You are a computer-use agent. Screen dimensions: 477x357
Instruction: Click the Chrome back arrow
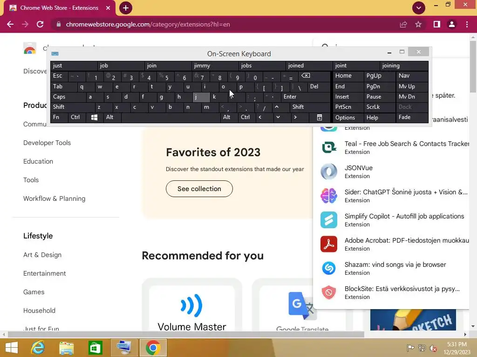coord(10,24)
